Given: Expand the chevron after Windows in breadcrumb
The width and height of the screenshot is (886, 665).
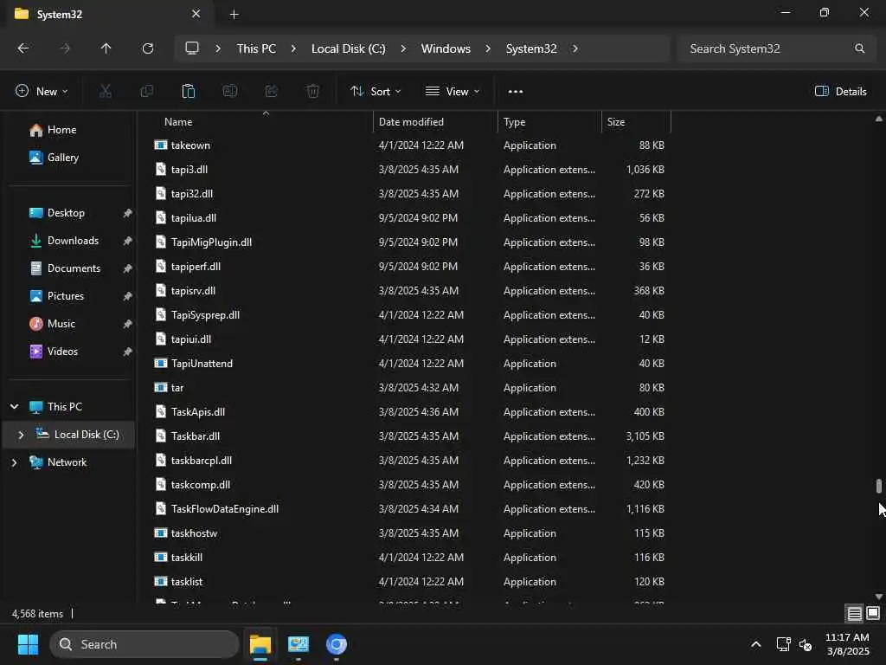Looking at the screenshot, I should (x=488, y=48).
